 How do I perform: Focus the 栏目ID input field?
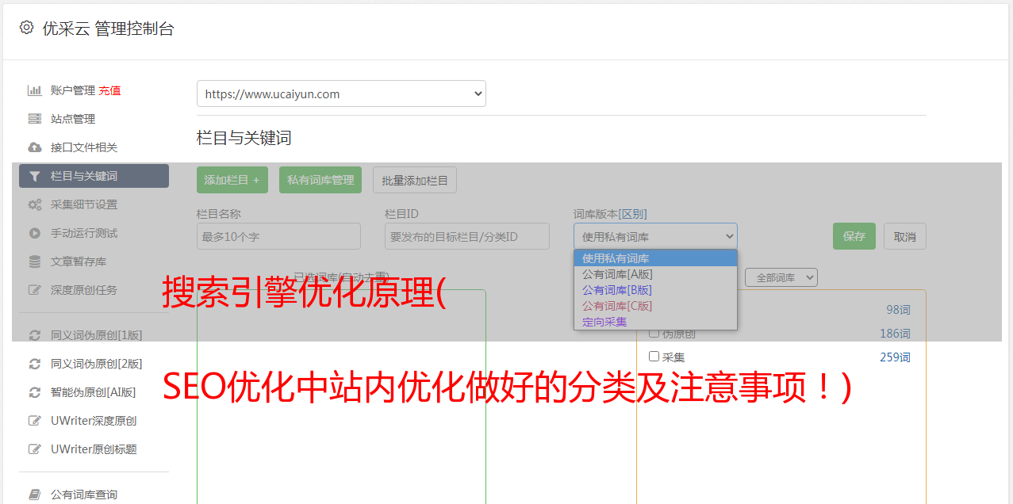point(467,236)
